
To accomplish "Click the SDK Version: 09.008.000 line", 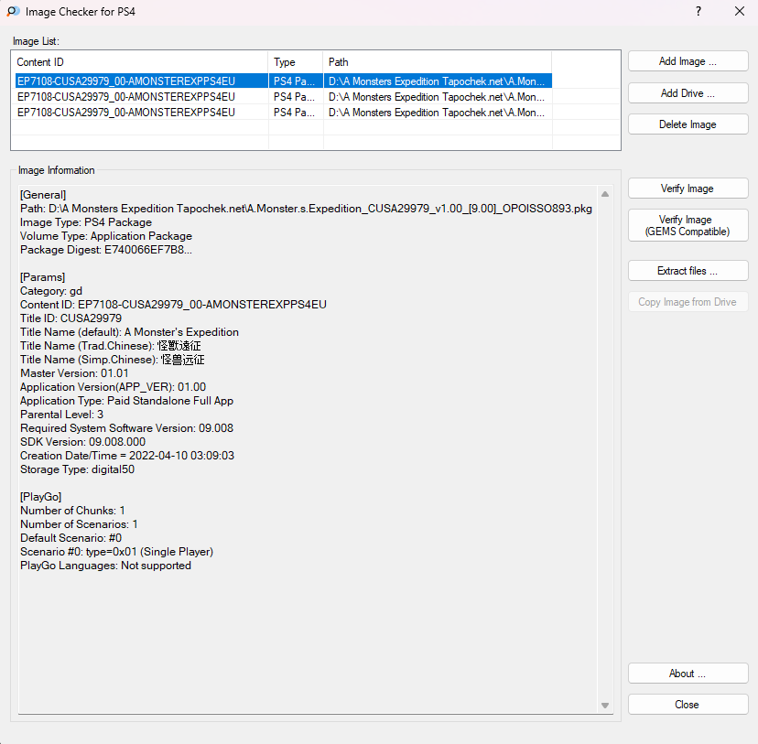I will click(x=83, y=442).
